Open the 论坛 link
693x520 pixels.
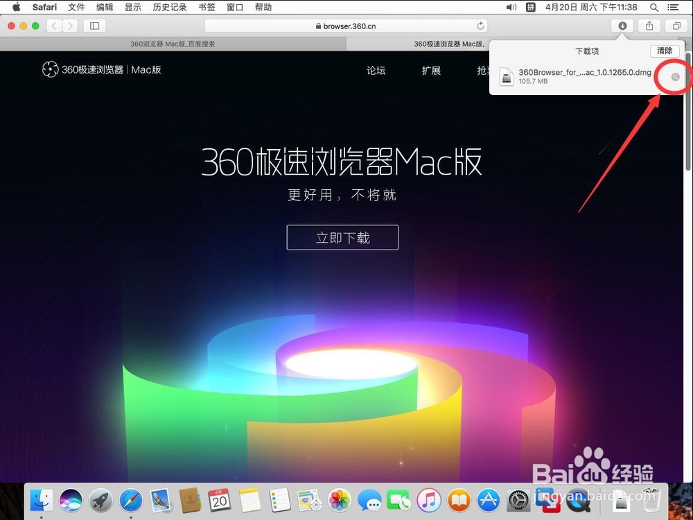click(376, 70)
